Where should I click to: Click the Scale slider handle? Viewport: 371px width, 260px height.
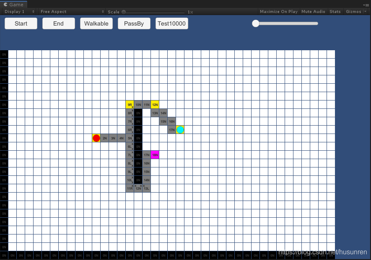tap(124, 12)
